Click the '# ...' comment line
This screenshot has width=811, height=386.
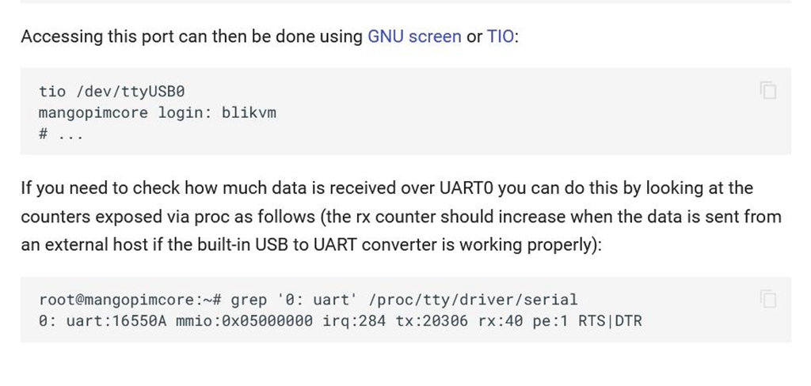(60, 133)
